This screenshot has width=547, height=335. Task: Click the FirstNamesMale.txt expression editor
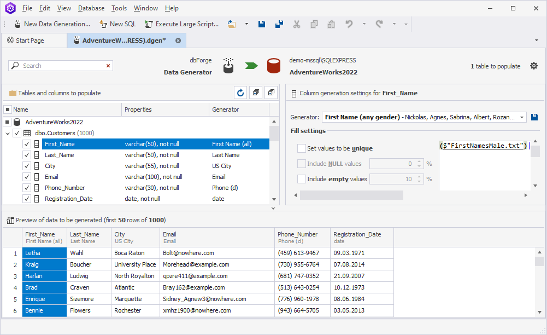[485, 165]
